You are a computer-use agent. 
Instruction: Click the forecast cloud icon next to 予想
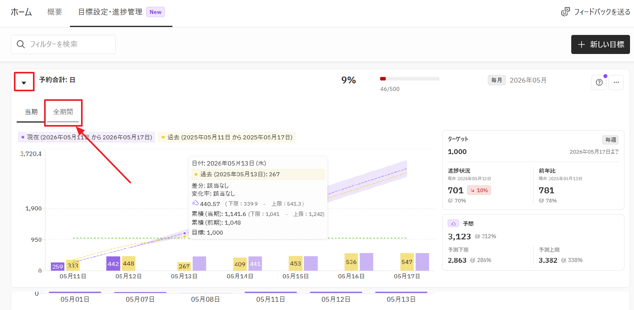453,223
